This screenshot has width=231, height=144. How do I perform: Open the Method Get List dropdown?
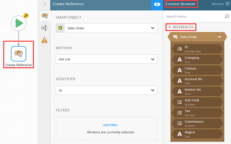[106, 59]
